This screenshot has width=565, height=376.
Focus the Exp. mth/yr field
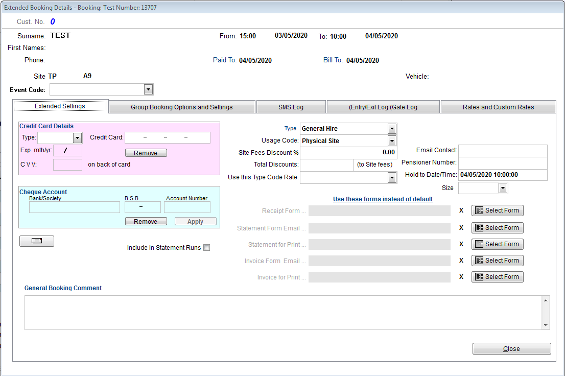(68, 150)
